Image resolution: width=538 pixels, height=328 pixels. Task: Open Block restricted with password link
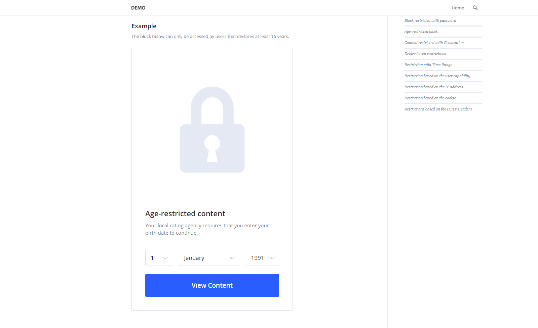(x=430, y=20)
